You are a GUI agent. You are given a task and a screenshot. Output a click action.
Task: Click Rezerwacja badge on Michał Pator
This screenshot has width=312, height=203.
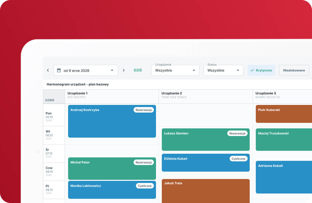click(x=144, y=162)
